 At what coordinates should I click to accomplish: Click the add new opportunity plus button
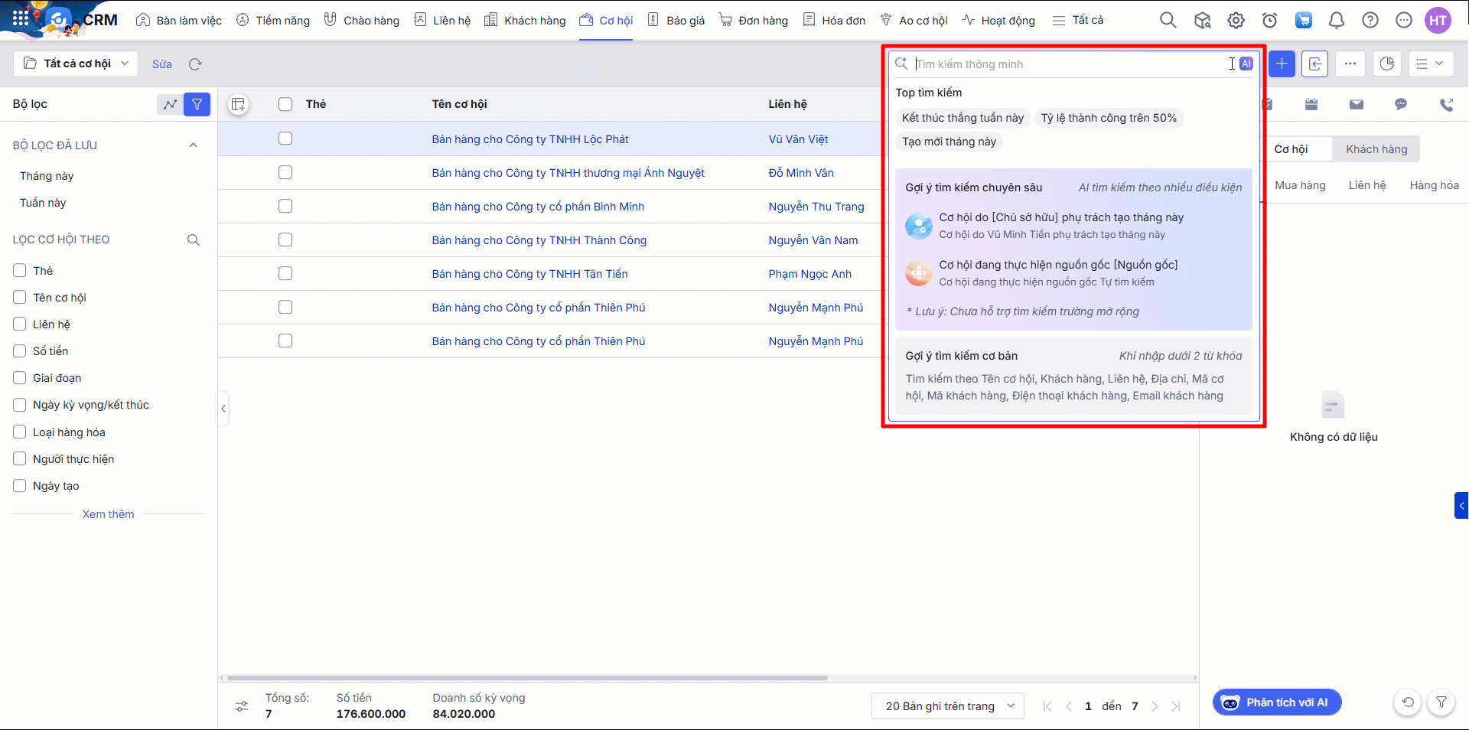1282,64
